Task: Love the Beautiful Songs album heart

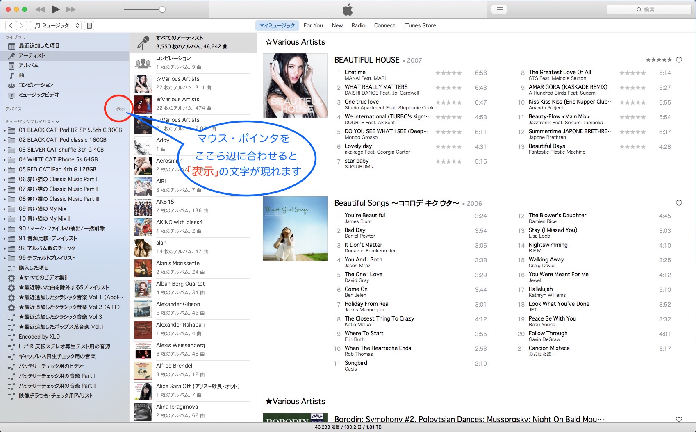Action: coord(679,203)
